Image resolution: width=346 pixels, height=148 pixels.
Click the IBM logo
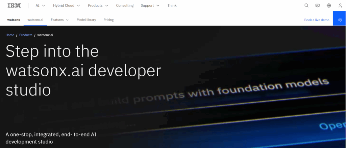point(14,5)
